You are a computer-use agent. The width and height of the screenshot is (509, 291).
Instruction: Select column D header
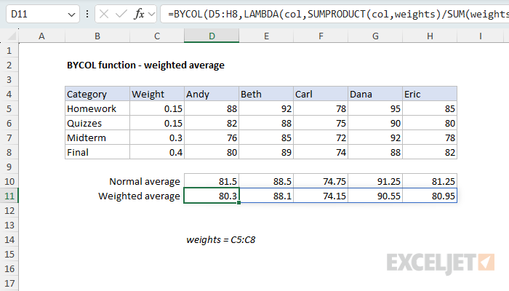pos(212,36)
